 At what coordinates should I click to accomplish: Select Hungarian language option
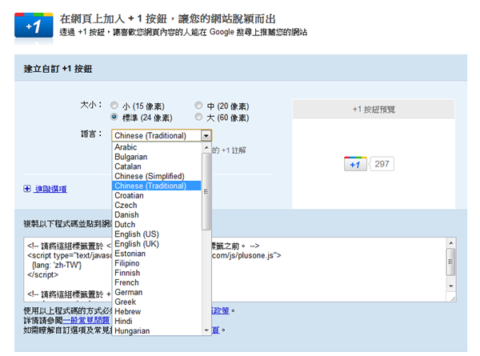pos(157,331)
